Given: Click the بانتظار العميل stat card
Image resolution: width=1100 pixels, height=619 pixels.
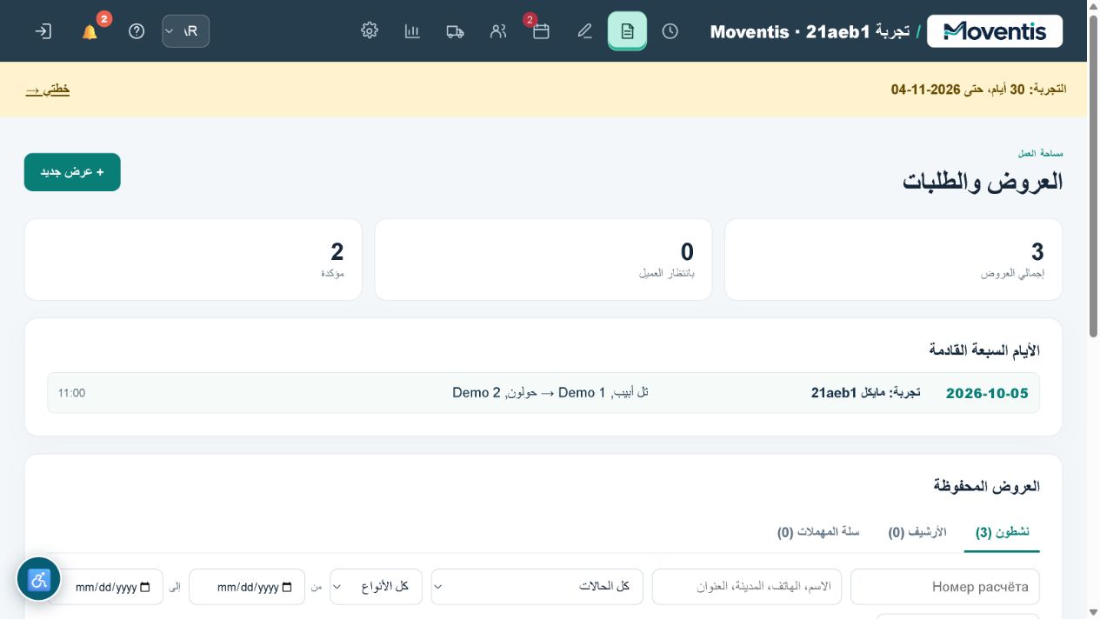Looking at the screenshot, I should tap(543, 259).
